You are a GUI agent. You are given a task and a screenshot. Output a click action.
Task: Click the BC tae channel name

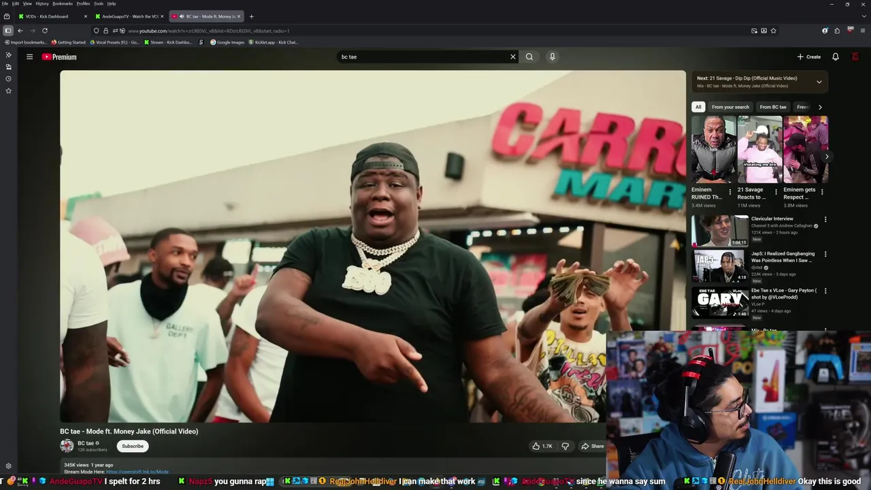pos(86,443)
